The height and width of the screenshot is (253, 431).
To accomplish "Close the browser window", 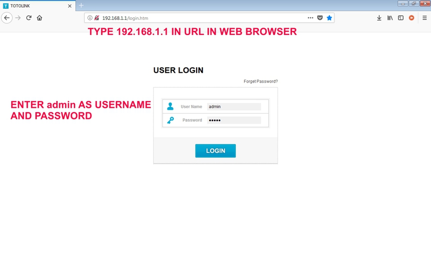I will click(x=425, y=3).
